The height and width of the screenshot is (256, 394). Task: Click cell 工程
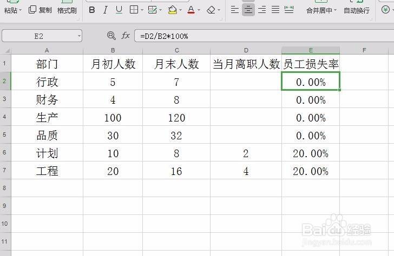pos(47,170)
